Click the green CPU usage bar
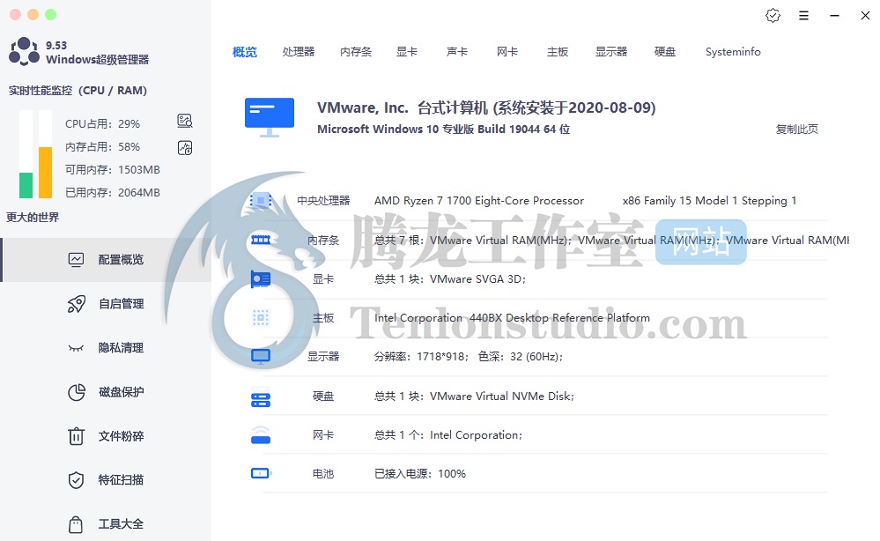Viewport: 880px width, 541px height. pyautogui.click(x=26, y=185)
